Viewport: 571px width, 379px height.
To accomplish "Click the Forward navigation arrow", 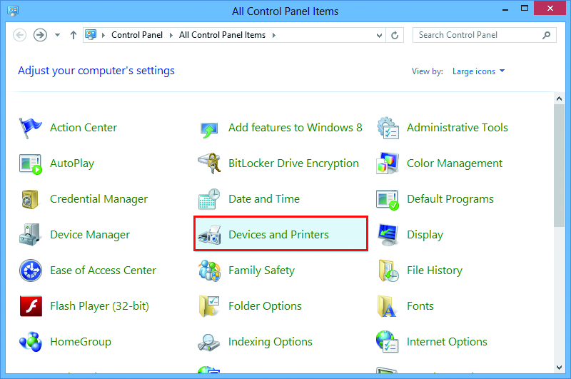I will tap(40, 35).
